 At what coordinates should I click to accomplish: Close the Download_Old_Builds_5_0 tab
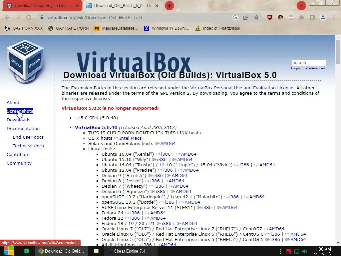tap(157, 6)
